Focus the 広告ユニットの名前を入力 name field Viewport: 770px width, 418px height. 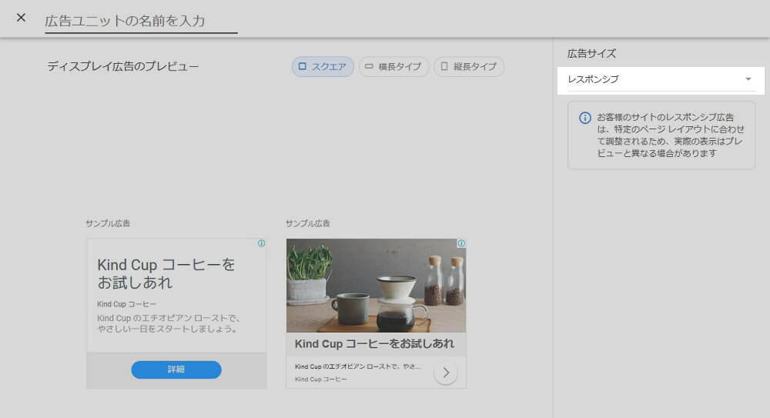click(141, 21)
